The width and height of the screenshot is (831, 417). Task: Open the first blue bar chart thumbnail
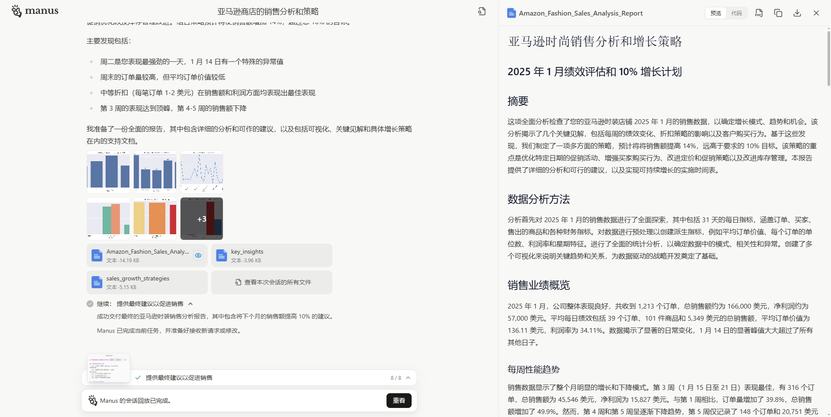[108, 172]
